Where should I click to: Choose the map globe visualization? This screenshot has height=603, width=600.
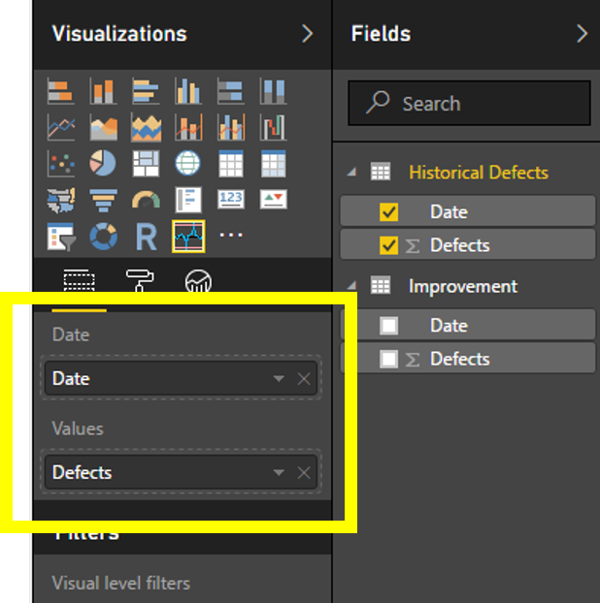(187, 163)
